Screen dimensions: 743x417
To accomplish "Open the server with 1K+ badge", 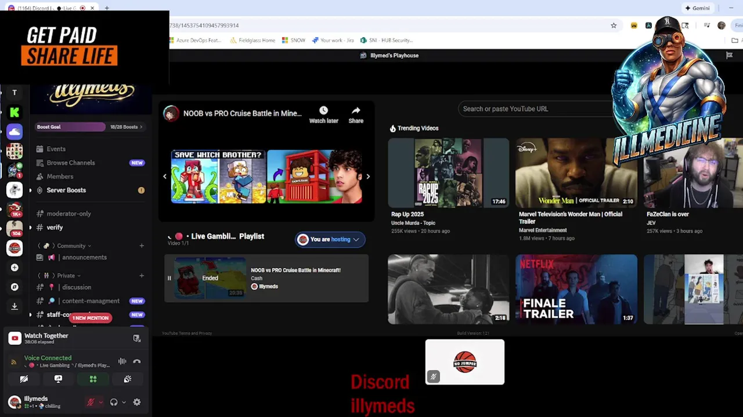I will pyautogui.click(x=15, y=210).
